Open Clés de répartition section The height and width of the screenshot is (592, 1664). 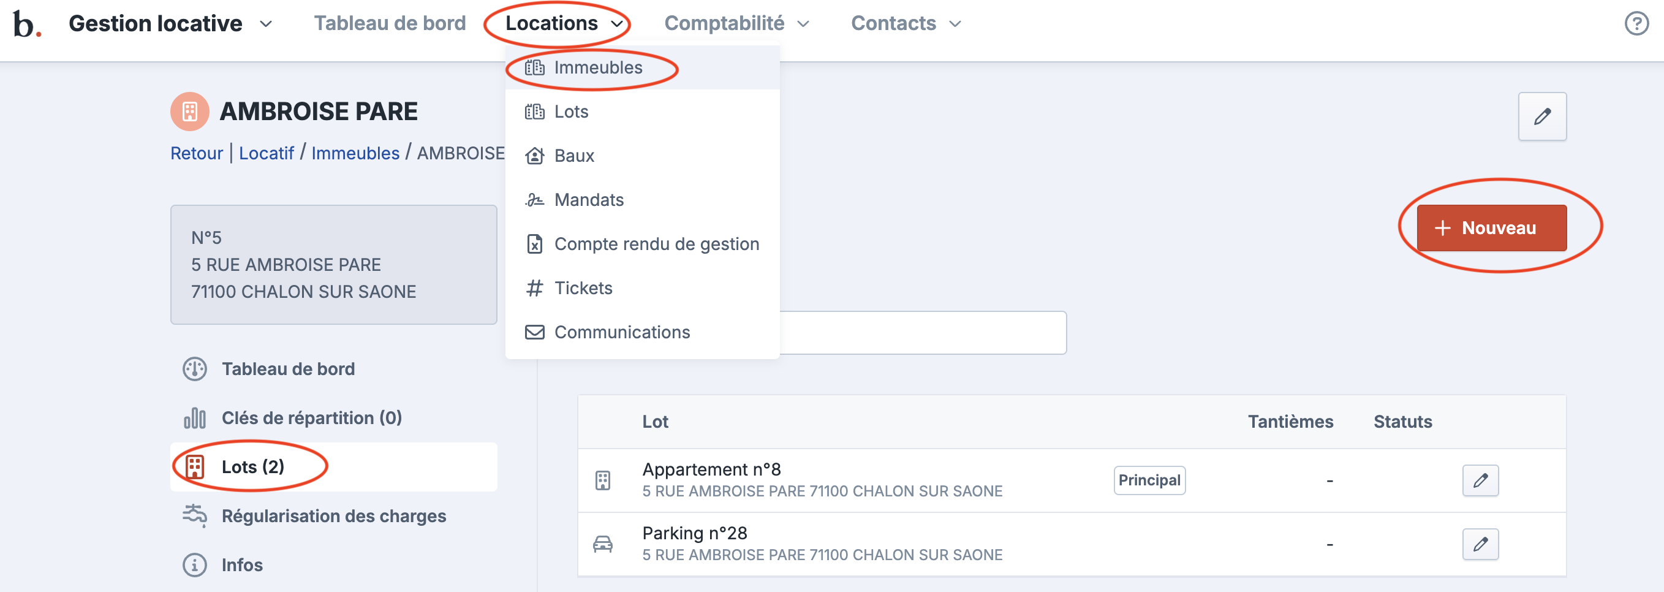(x=311, y=418)
